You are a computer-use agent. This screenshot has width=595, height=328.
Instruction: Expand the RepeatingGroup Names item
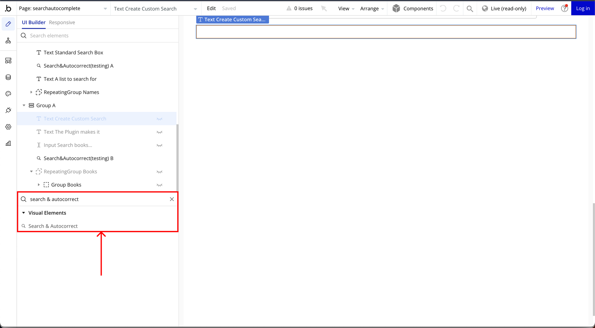click(x=32, y=92)
